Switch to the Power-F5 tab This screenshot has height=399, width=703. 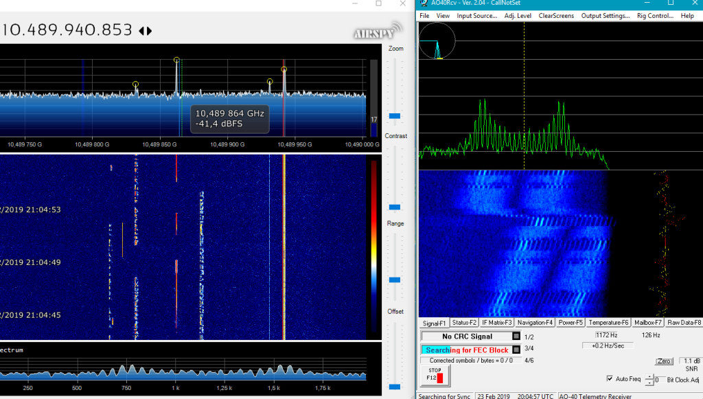click(x=571, y=322)
